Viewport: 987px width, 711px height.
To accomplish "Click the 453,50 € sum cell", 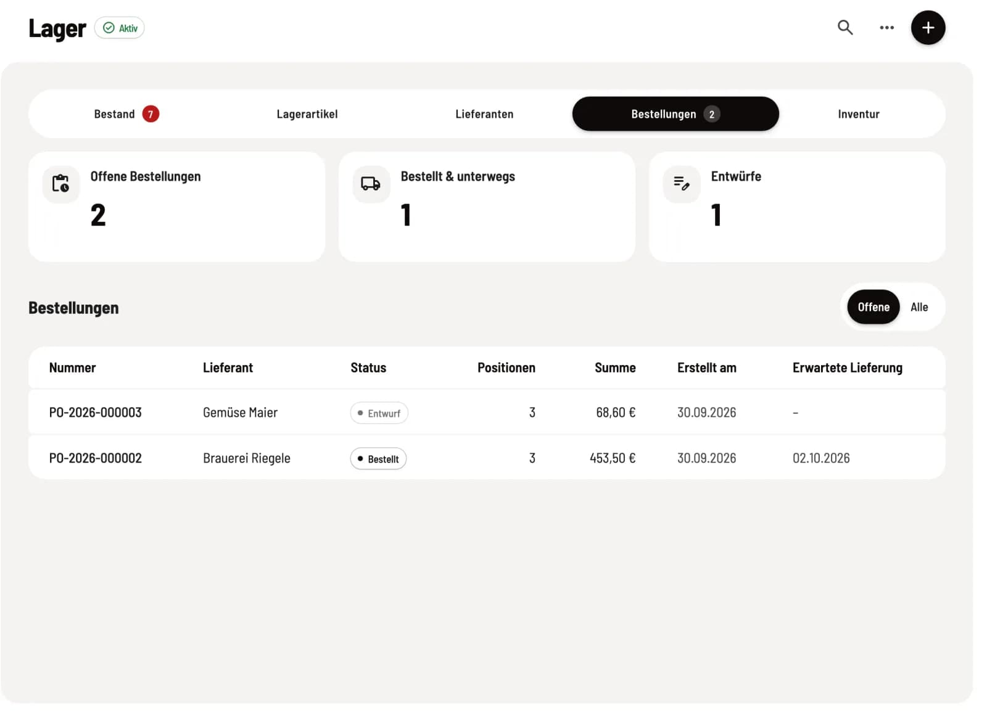I will pos(613,458).
